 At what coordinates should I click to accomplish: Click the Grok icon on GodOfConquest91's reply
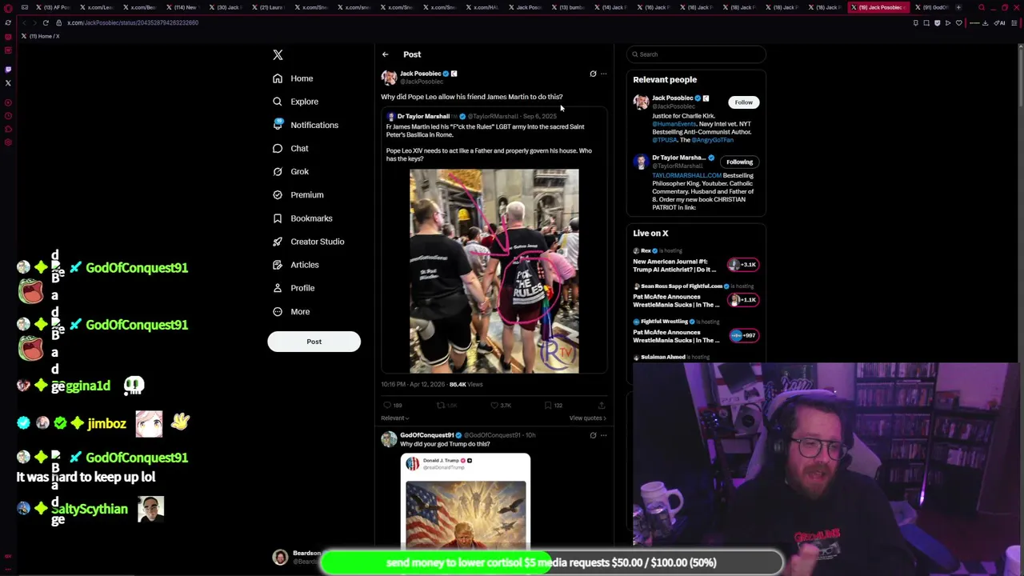[x=593, y=435]
